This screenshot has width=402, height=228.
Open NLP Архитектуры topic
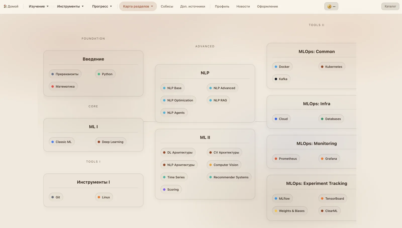click(179, 165)
